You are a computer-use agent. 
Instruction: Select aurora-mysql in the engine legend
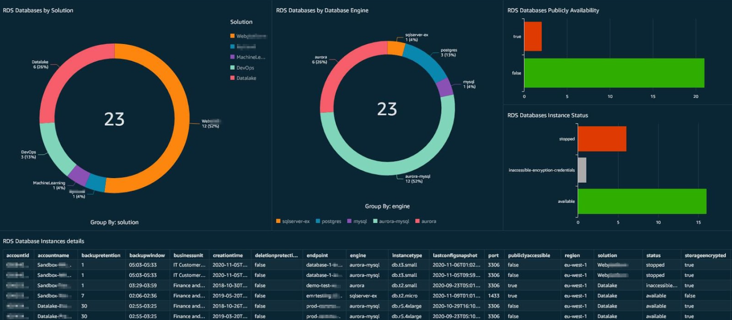coord(391,221)
